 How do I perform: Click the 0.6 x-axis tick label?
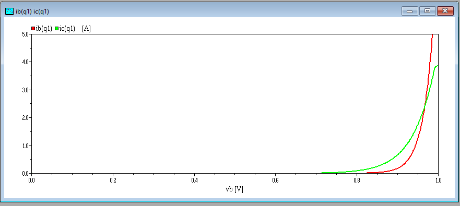[x=276, y=180]
